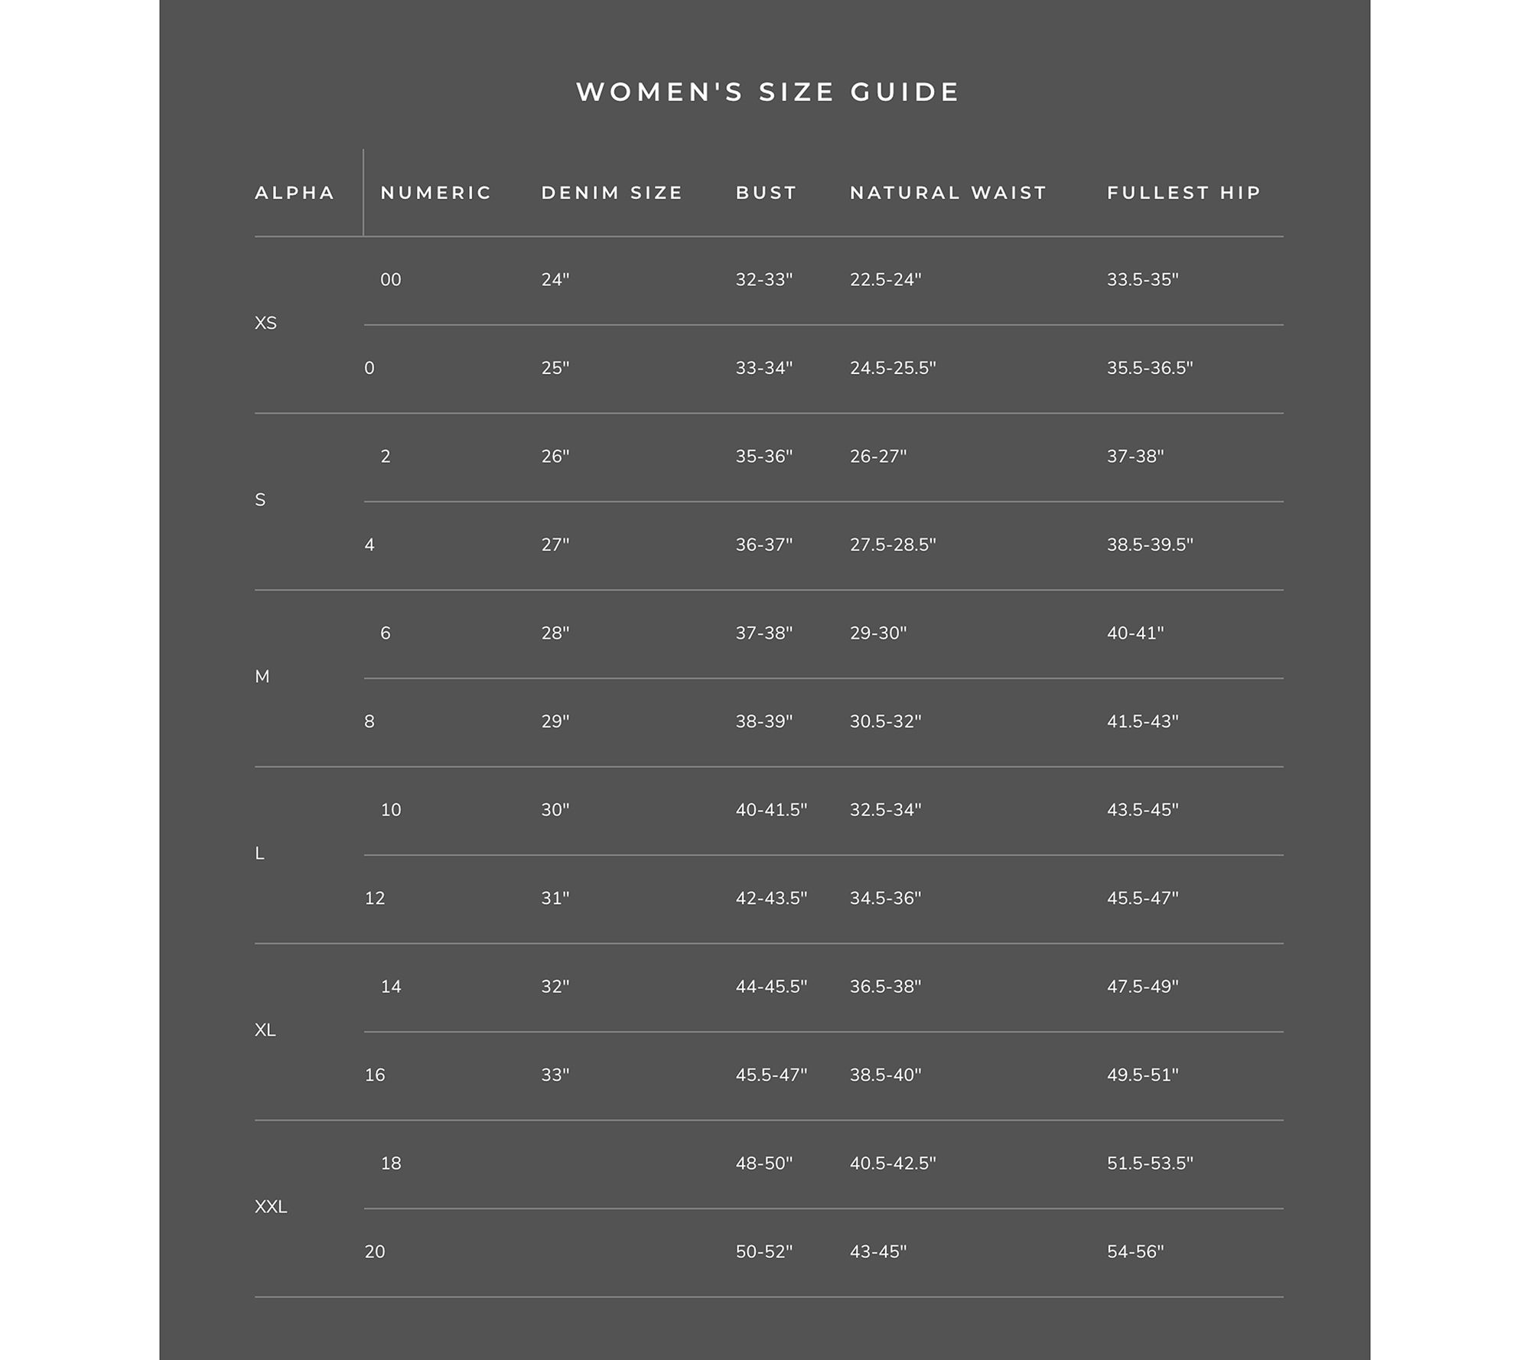Screen dimensions: 1530x1360
Task: Click numeric size 00
Action: [x=391, y=280]
